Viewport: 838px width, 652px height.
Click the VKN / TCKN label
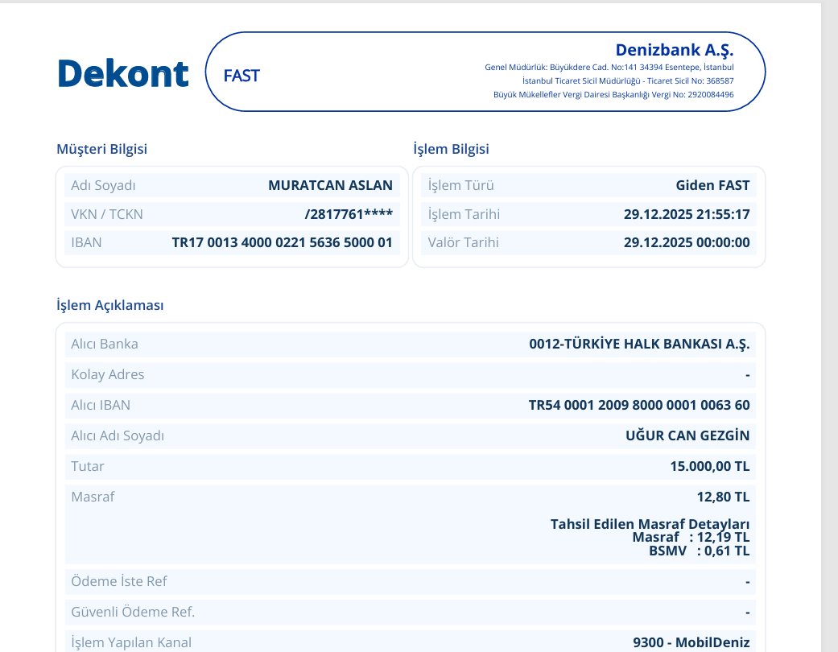click(107, 214)
